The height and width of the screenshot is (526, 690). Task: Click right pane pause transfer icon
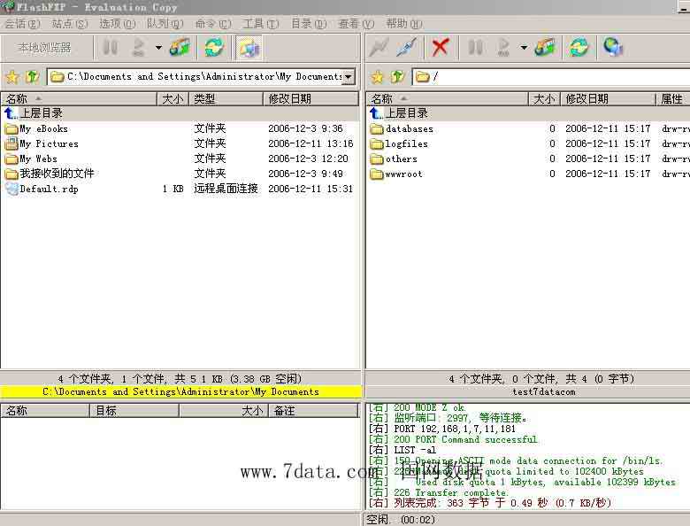[x=476, y=48]
